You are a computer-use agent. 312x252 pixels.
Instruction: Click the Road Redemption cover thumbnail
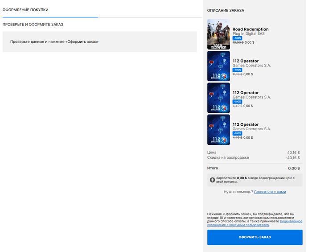(219, 34)
